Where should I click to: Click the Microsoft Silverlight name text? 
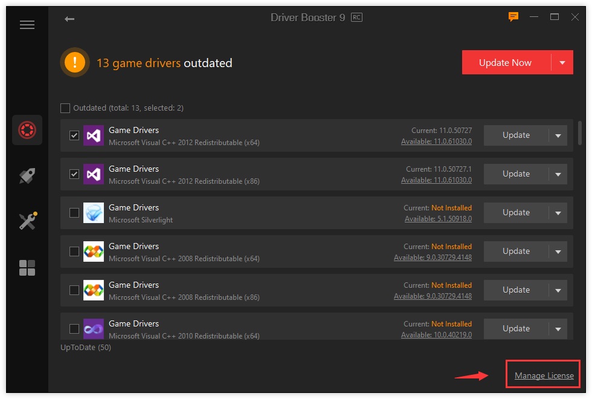pos(141,220)
